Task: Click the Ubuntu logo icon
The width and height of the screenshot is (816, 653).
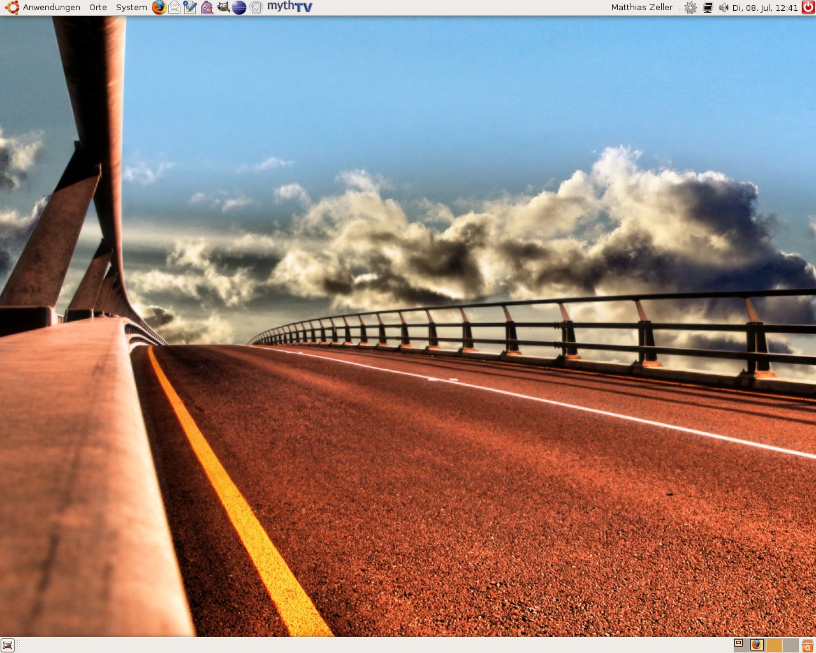Action: coord(11,8)
